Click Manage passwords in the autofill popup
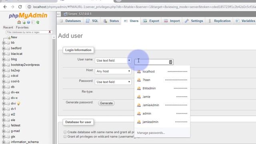 pyautogui.click(x=151, y=133)
